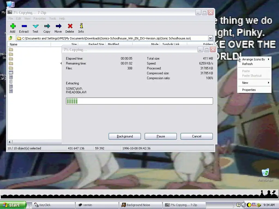Click the Copy arrow toolbar icon
279x209 pixels.
[x=47, y=26]
